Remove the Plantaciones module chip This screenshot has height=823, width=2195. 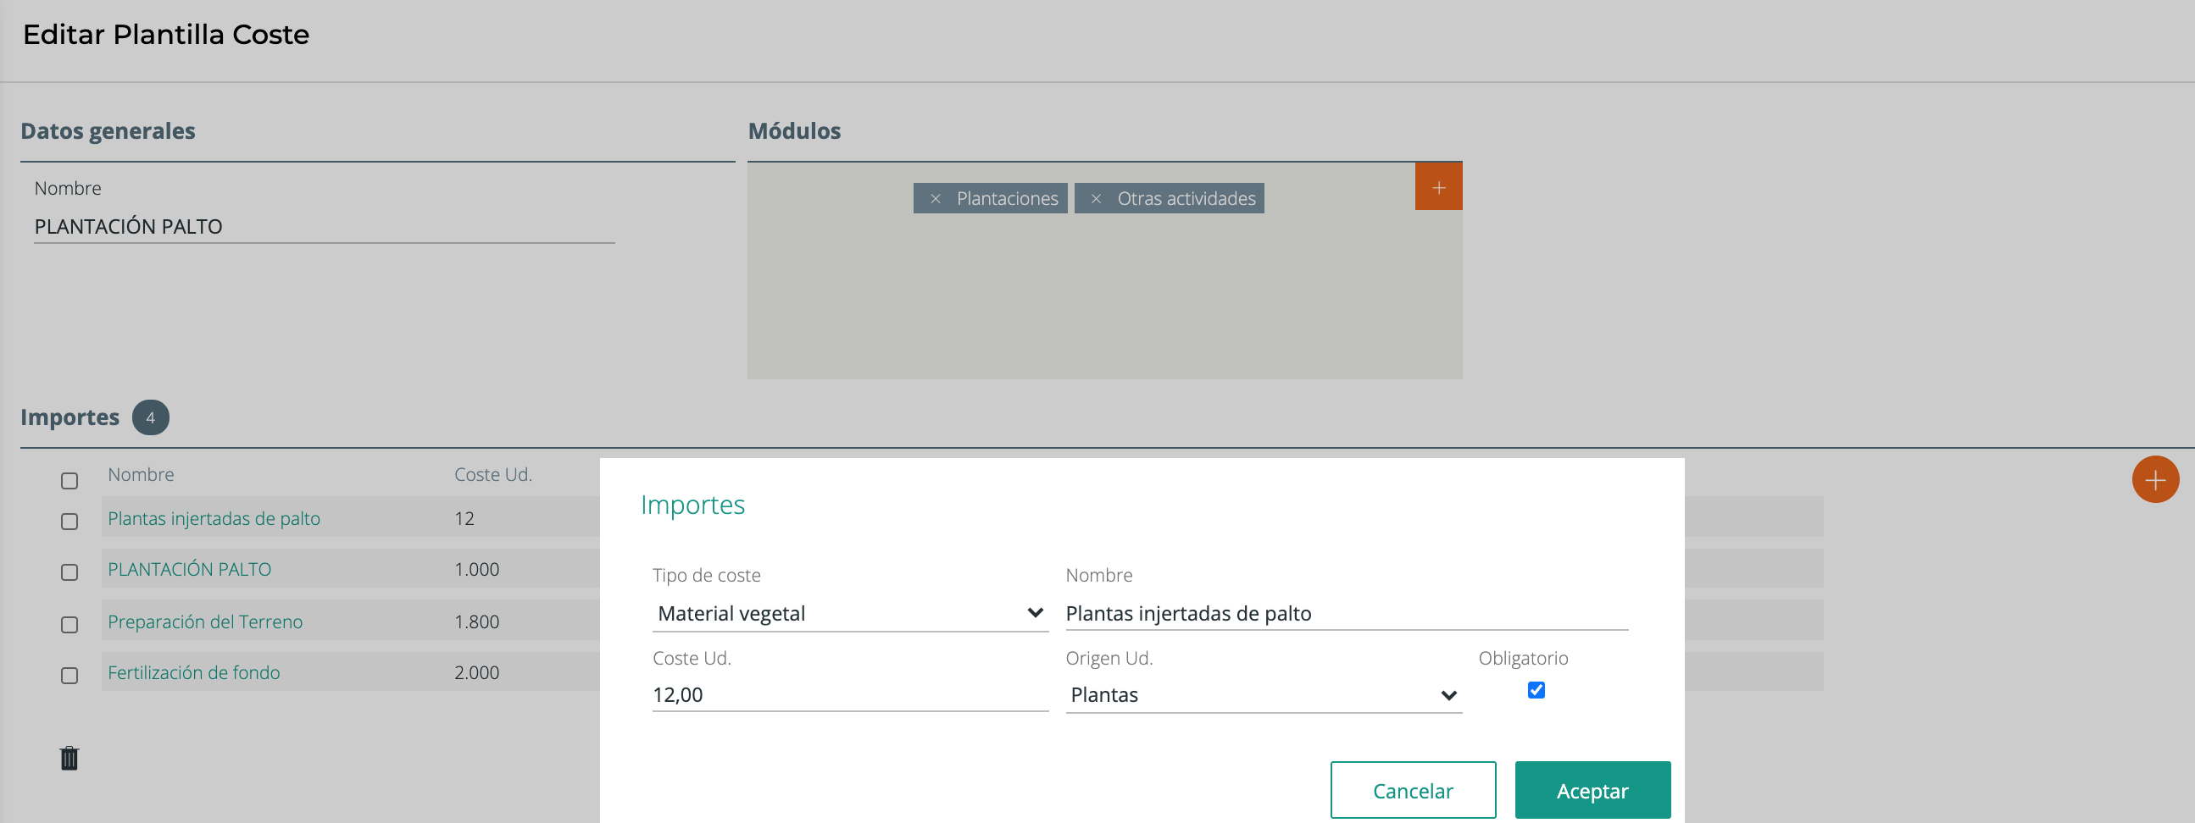pyautogui.click(x=936, y=197)
